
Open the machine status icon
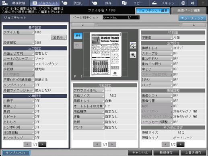[x=5, y=3]
